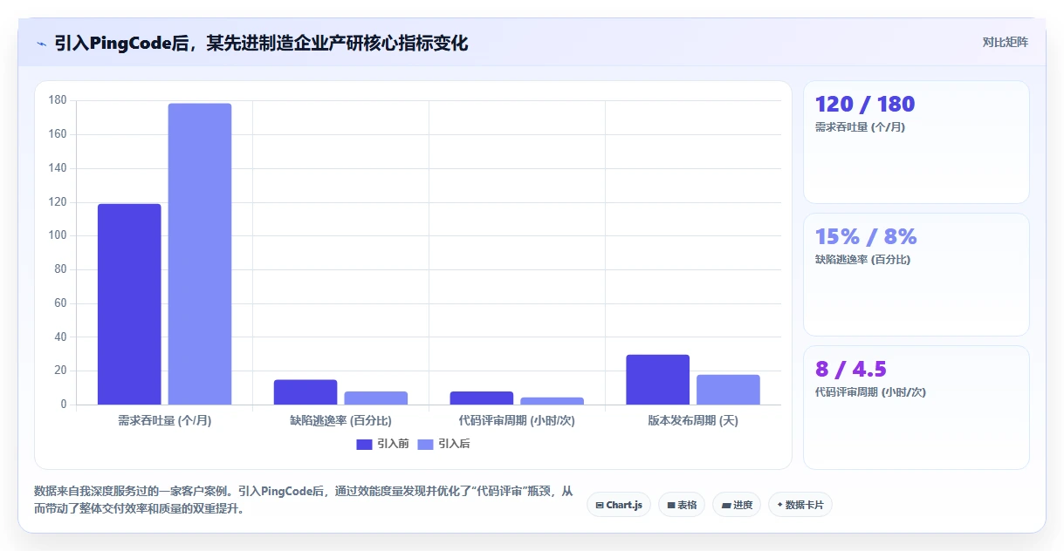
Task: Click the 引入前 bar for 版本发布周期
Action: (658, 379)
